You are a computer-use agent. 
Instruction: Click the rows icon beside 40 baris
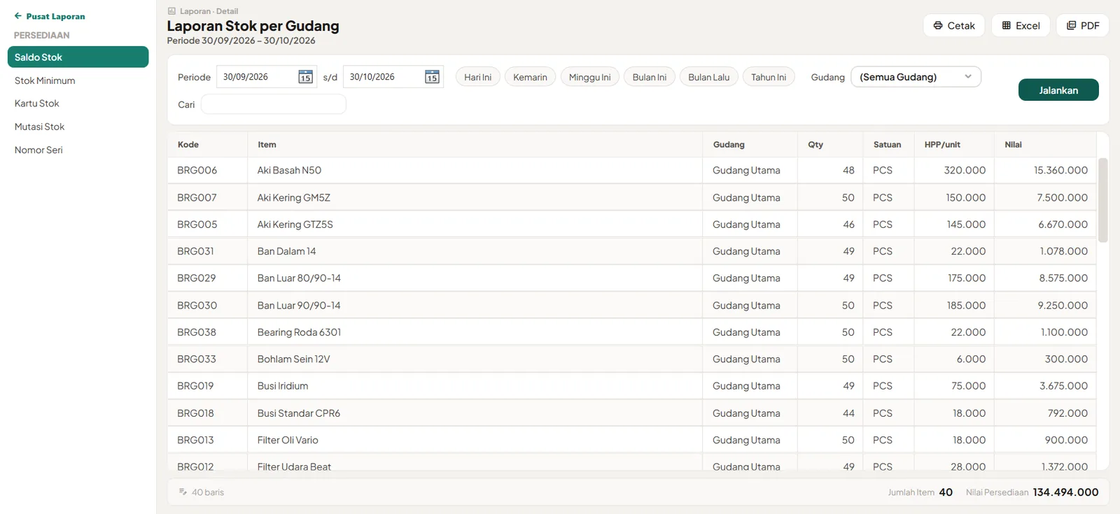(x=183, y=492)
